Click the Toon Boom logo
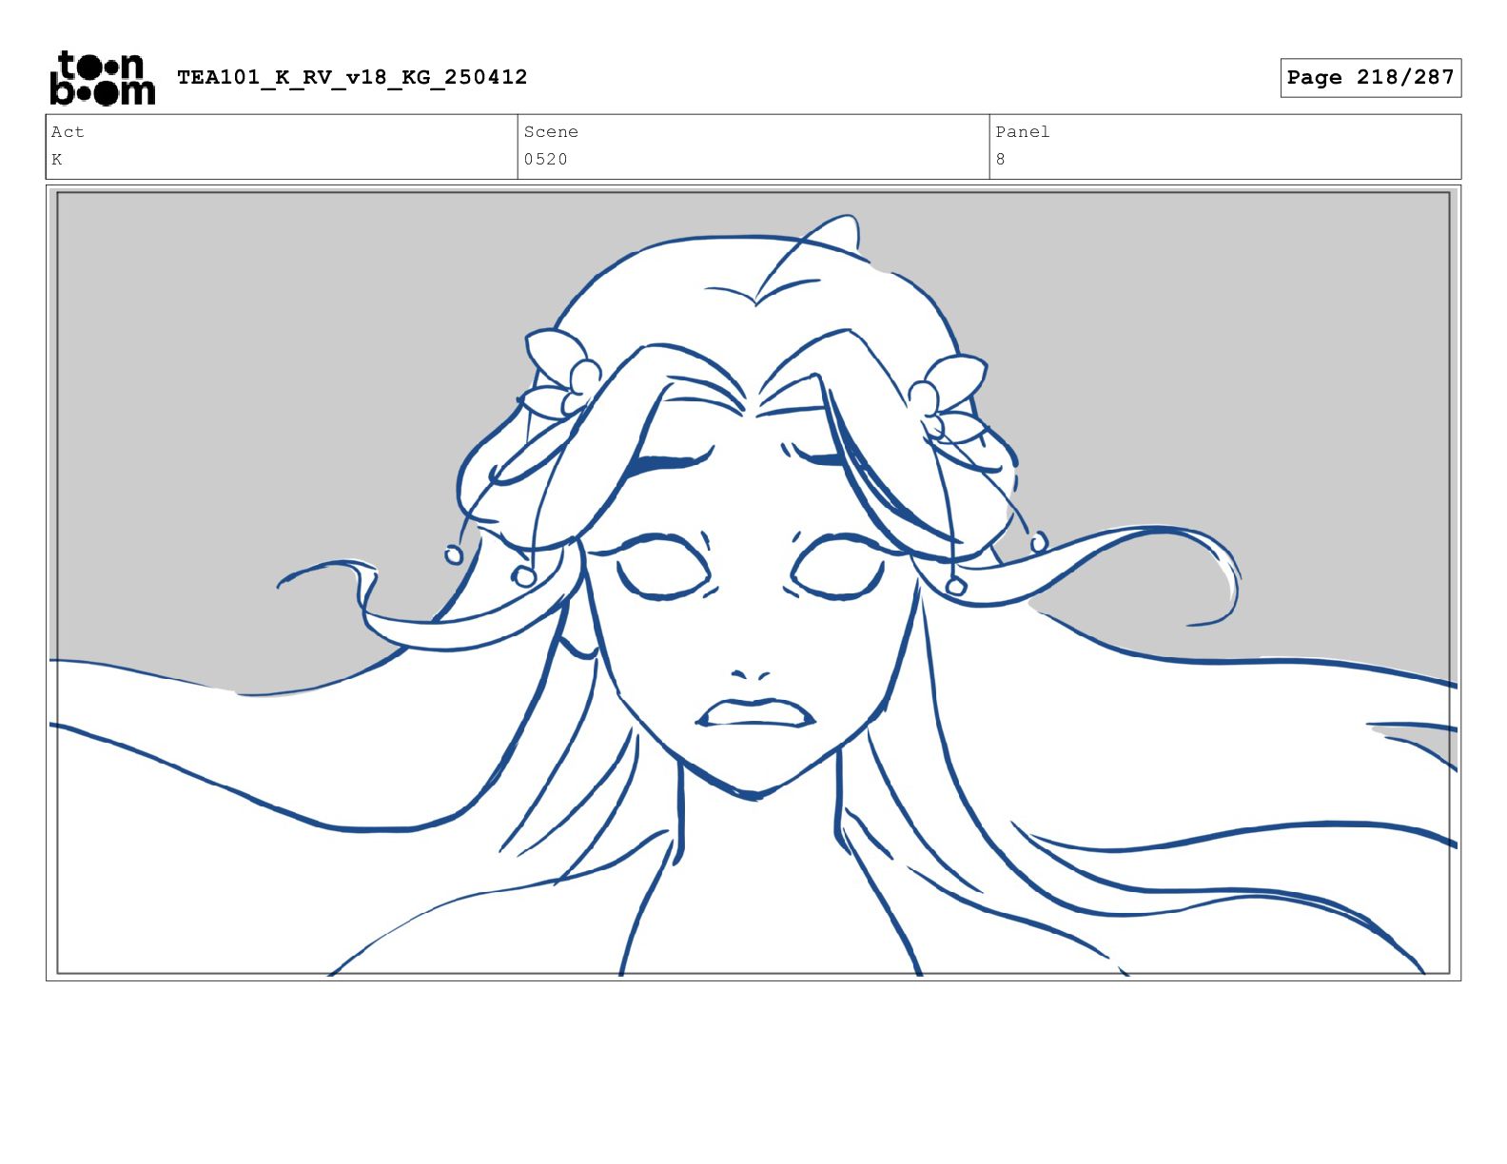 102,78
